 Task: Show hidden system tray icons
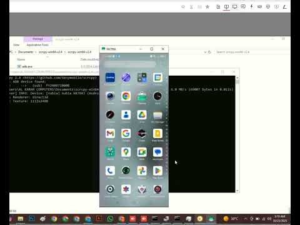coord(246,219)
